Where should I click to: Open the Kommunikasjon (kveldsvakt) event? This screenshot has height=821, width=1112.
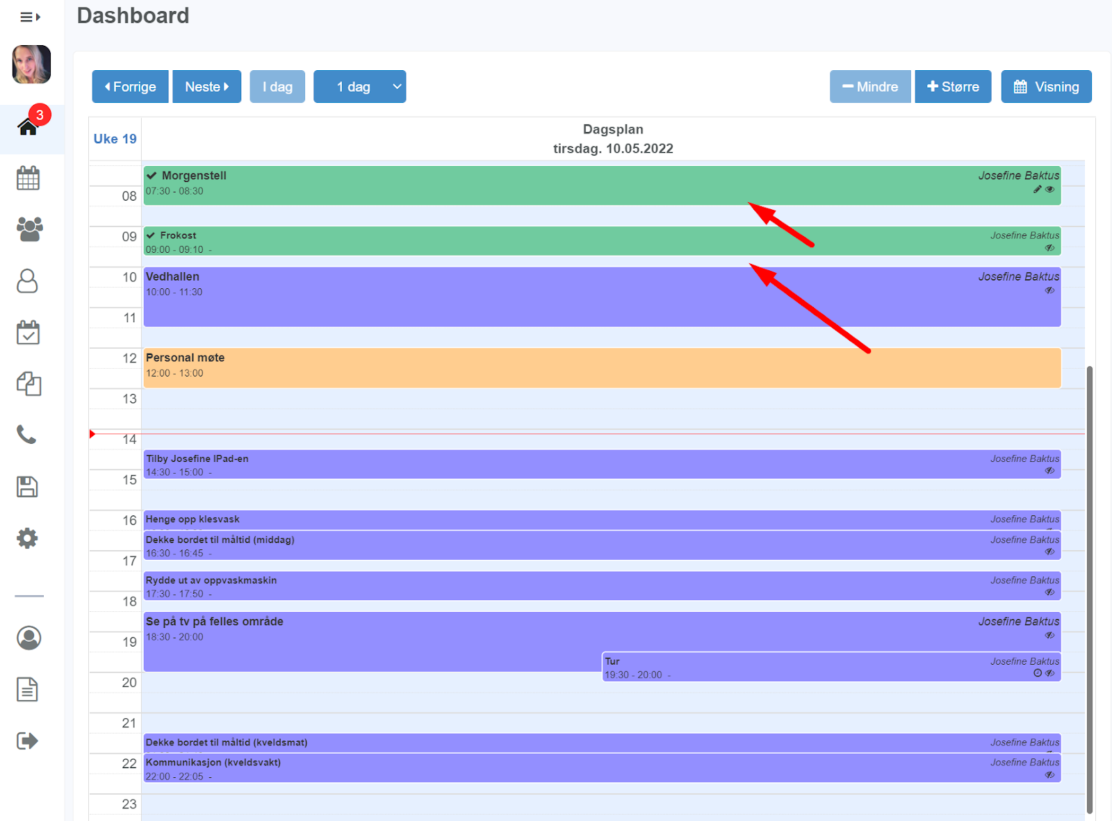click(602, 768)
